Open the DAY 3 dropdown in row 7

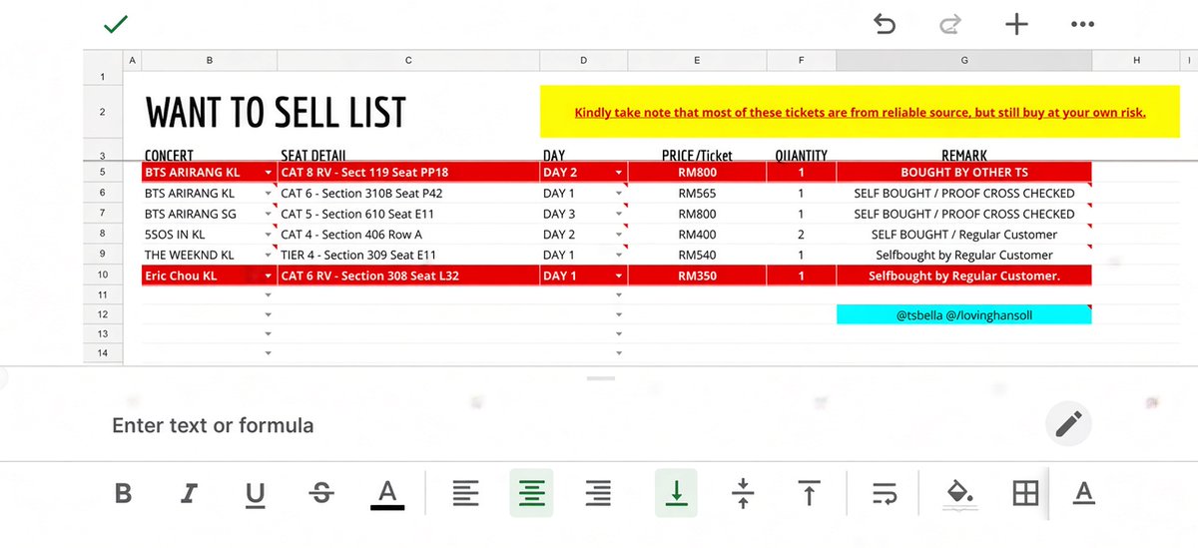(x=620, y=215)
